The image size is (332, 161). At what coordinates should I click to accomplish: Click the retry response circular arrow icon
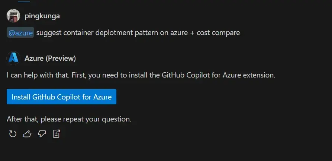click(x=13, y=134)
